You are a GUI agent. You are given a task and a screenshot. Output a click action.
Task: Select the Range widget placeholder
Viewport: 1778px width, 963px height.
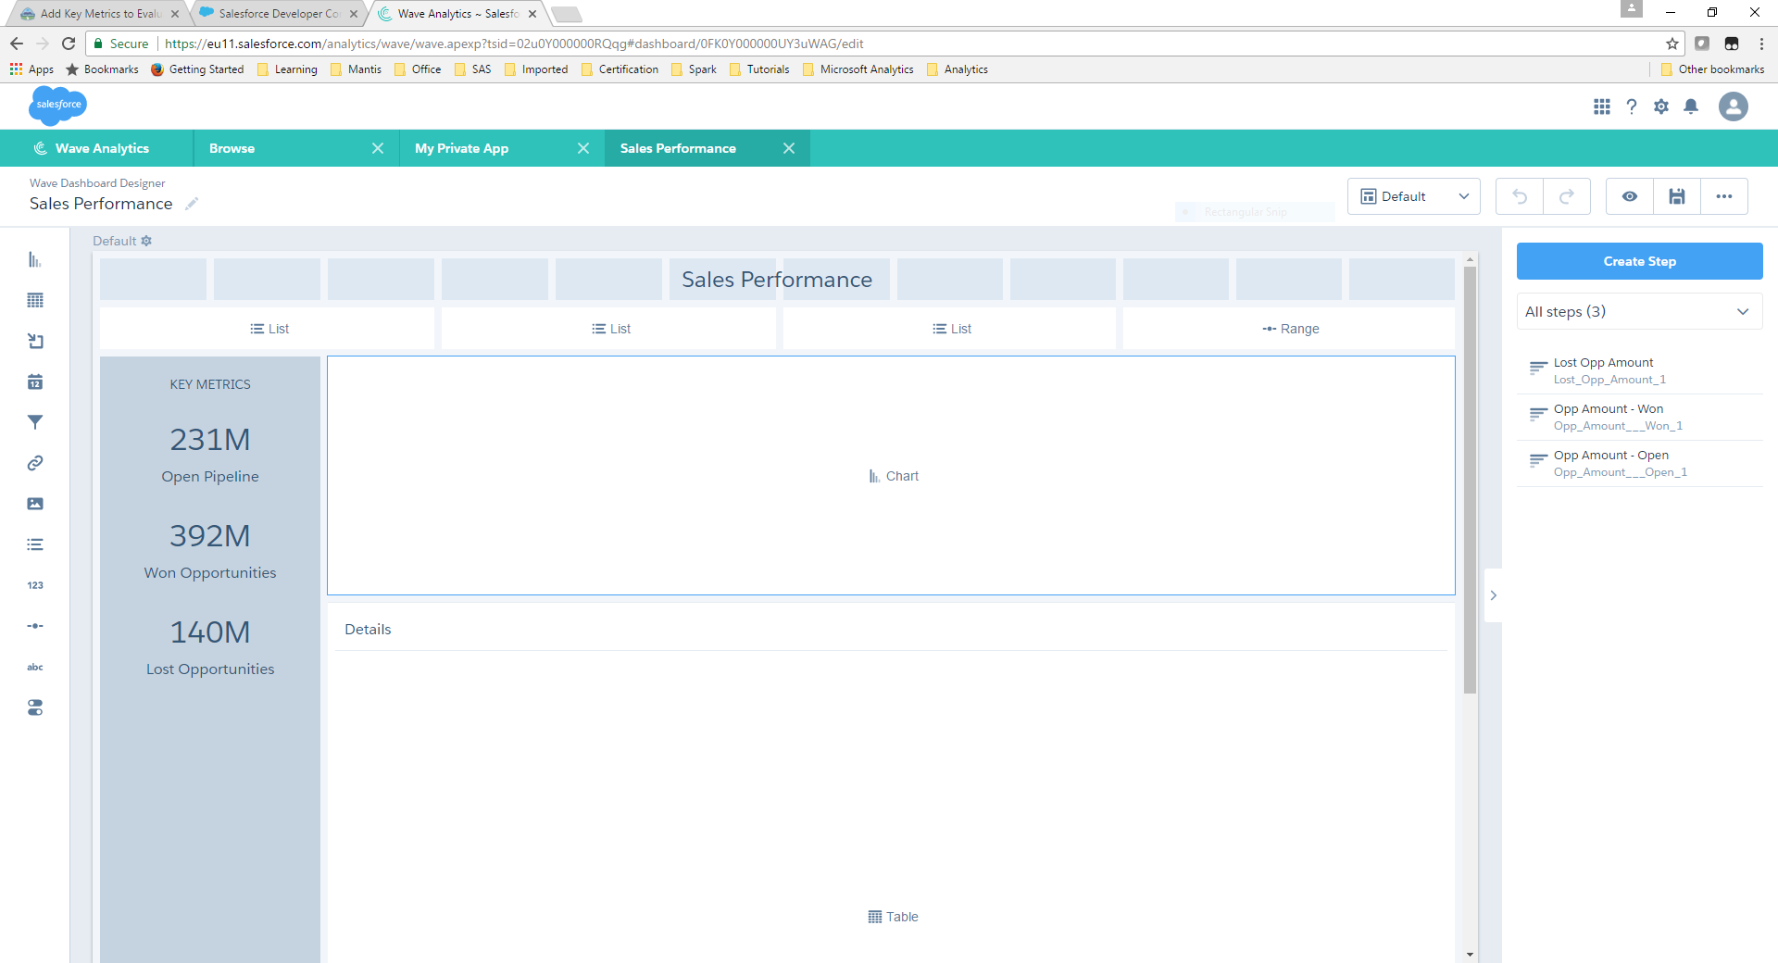(1289, 329)
